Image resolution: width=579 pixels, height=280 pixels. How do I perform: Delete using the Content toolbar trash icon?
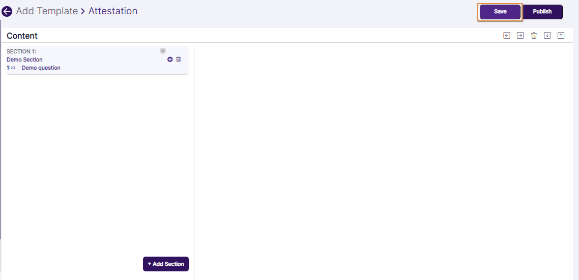point(534,35)
